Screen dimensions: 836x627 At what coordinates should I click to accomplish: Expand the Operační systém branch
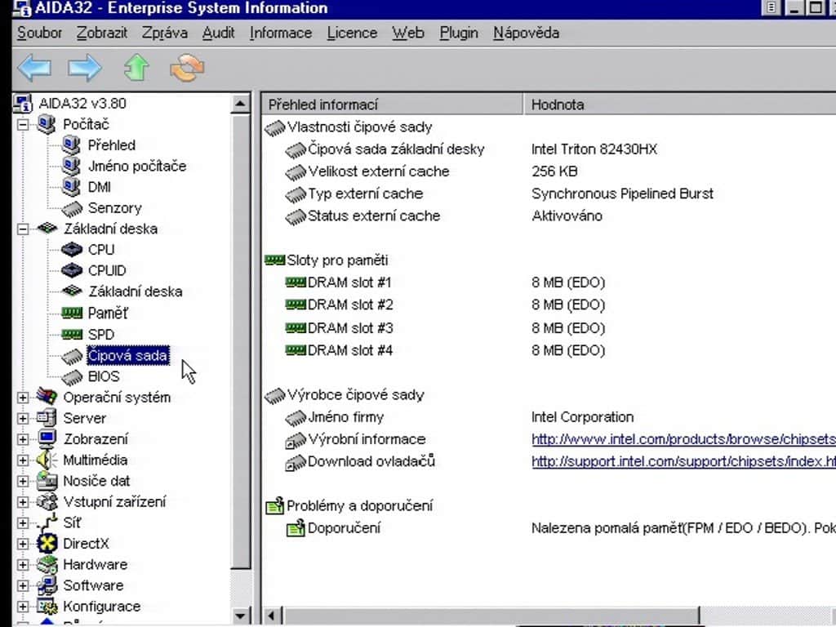click(23, 398)
